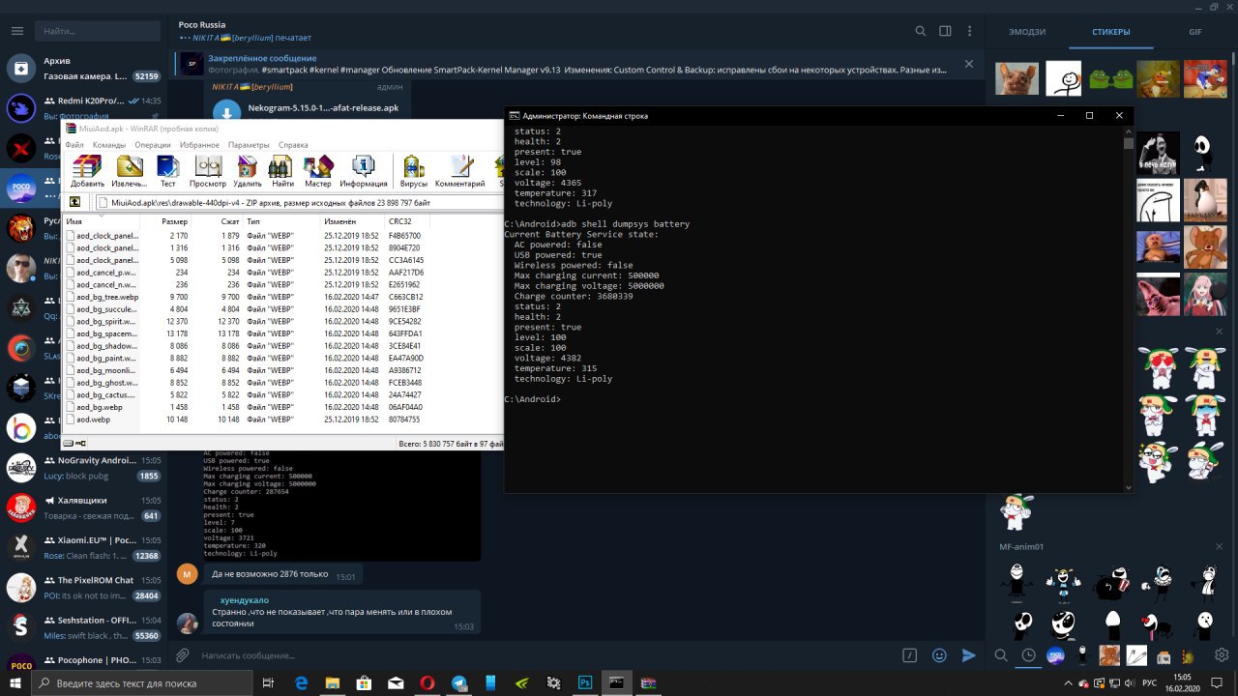The width and height of the screenshot is (1238, 696).
Task: Click the Извлечь icon in WinRAR toolbar
Action: pos(129,170)
